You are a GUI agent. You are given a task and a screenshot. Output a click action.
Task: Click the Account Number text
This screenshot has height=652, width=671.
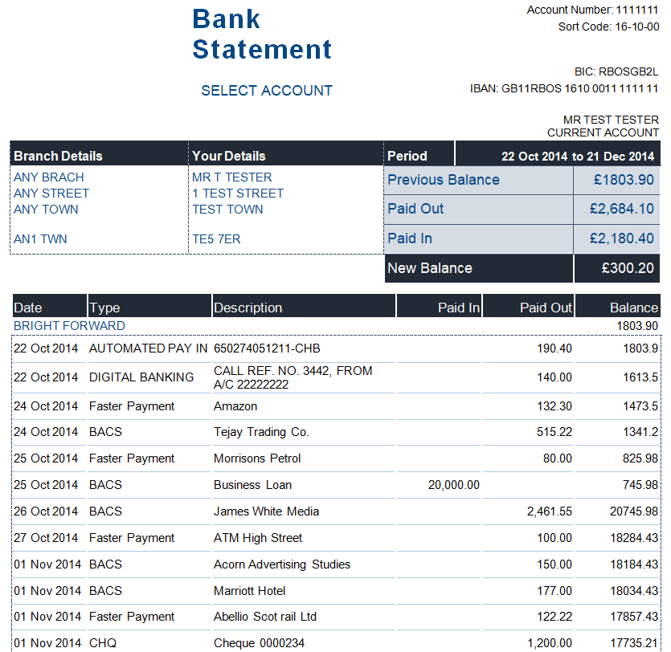coord(592,10)
